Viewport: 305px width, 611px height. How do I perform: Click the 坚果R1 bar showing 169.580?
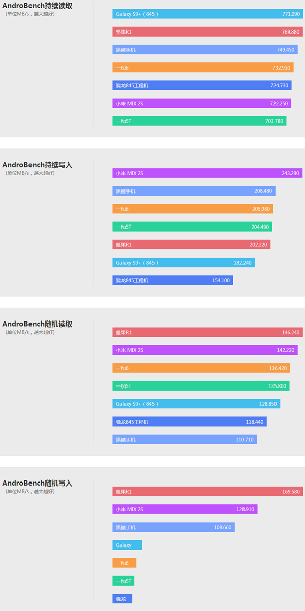click(x=207, y=491)
